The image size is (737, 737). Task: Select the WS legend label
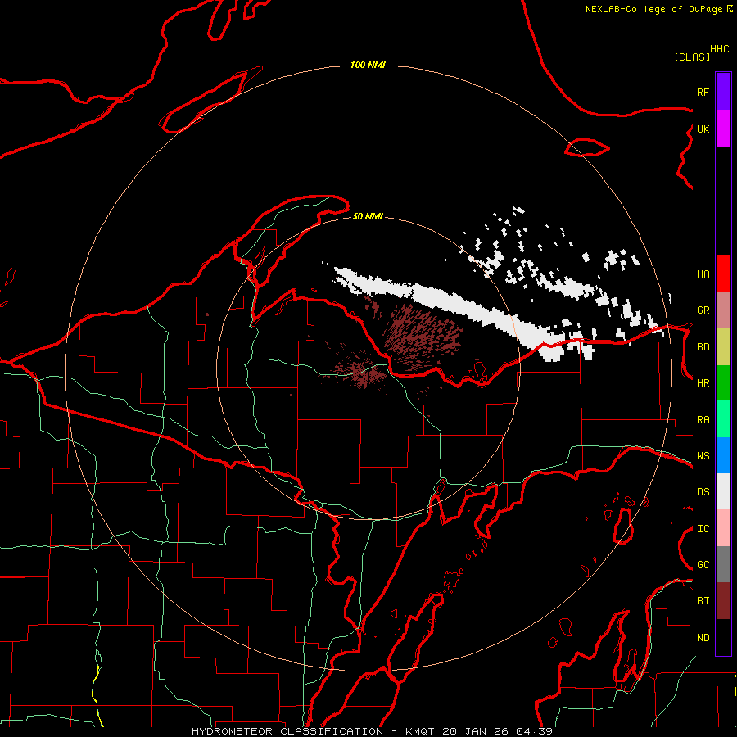click(703, 456)
